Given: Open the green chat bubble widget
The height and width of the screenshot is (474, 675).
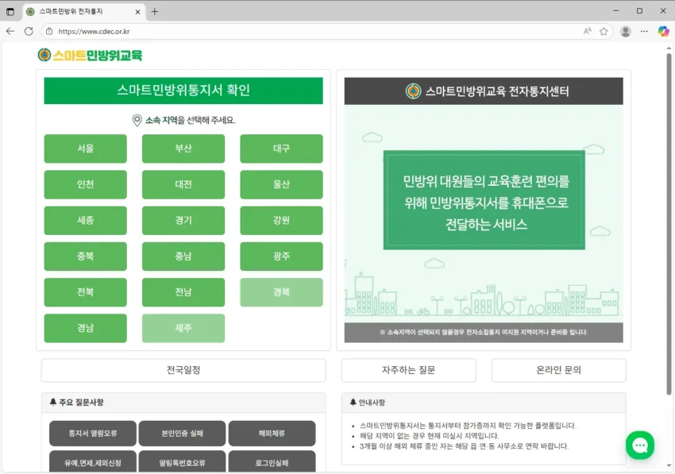Looking at the screenshot, I should [639, 445].
